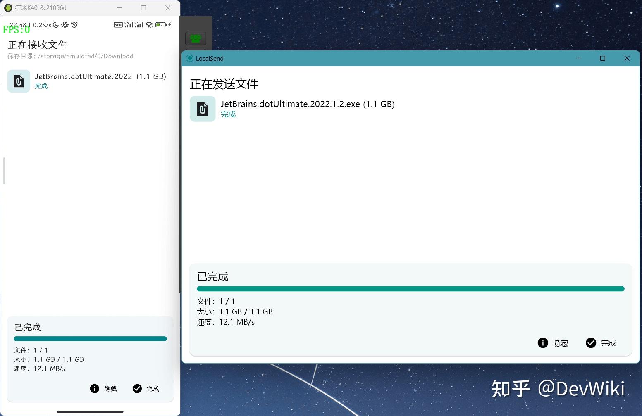This screenshot has width=642, height=416.
Task: Click 隐藏 info icon in LocalSend window
Action: 543,343
